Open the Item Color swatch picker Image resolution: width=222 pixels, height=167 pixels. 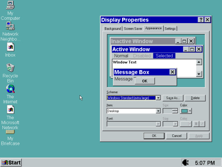[186, 111]
